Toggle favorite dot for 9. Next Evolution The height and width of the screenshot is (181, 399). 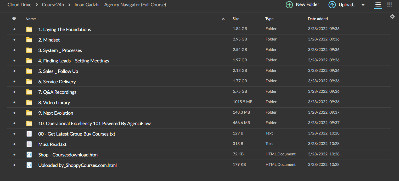14,113
